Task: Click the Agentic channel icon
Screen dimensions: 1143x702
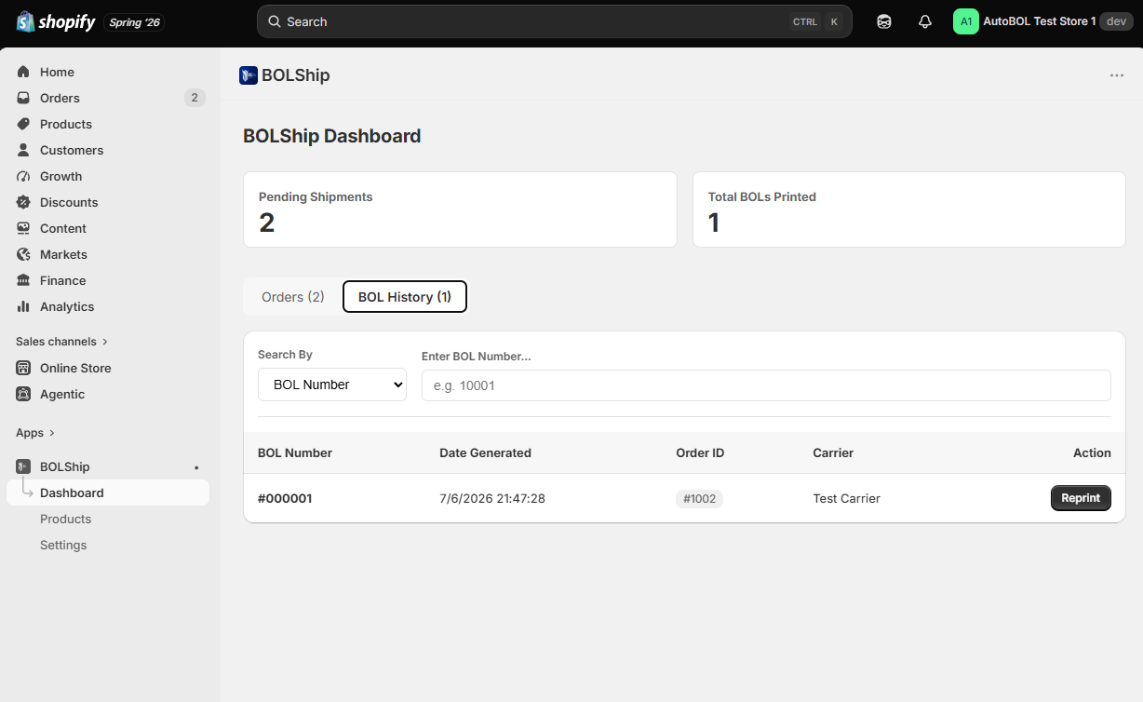Action: coord(23,394)
